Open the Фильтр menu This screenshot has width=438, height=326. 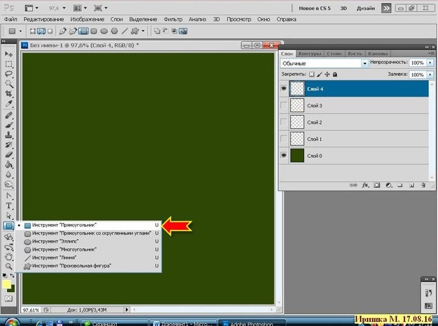point(173,19)
